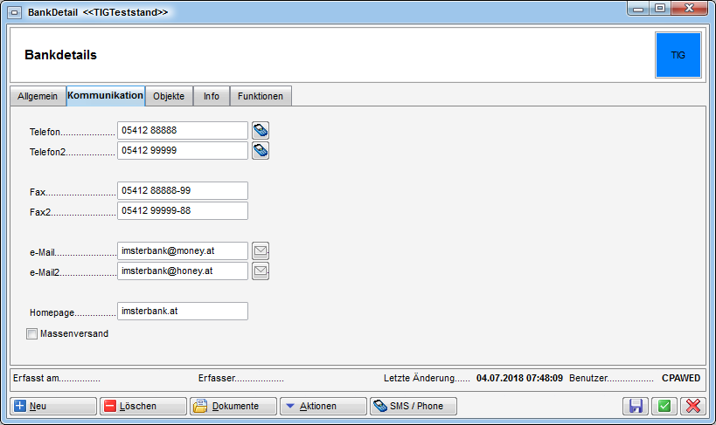Cancel with the red X icon
716x425 pixels.
pyautogui.click(x=693, y=406)
